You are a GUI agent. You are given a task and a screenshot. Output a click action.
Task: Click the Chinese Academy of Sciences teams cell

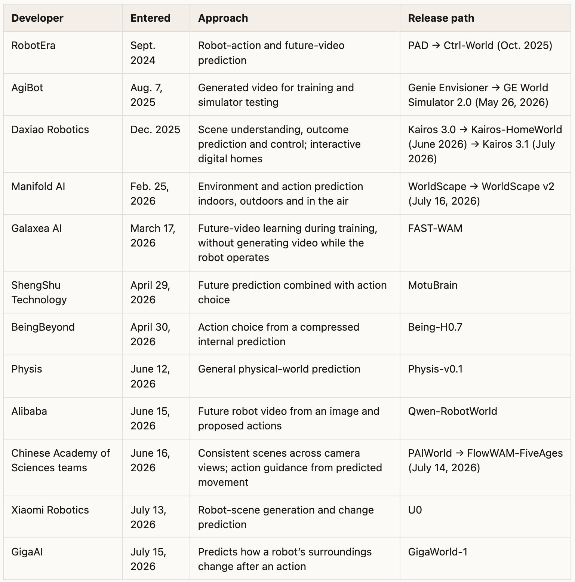62,468
